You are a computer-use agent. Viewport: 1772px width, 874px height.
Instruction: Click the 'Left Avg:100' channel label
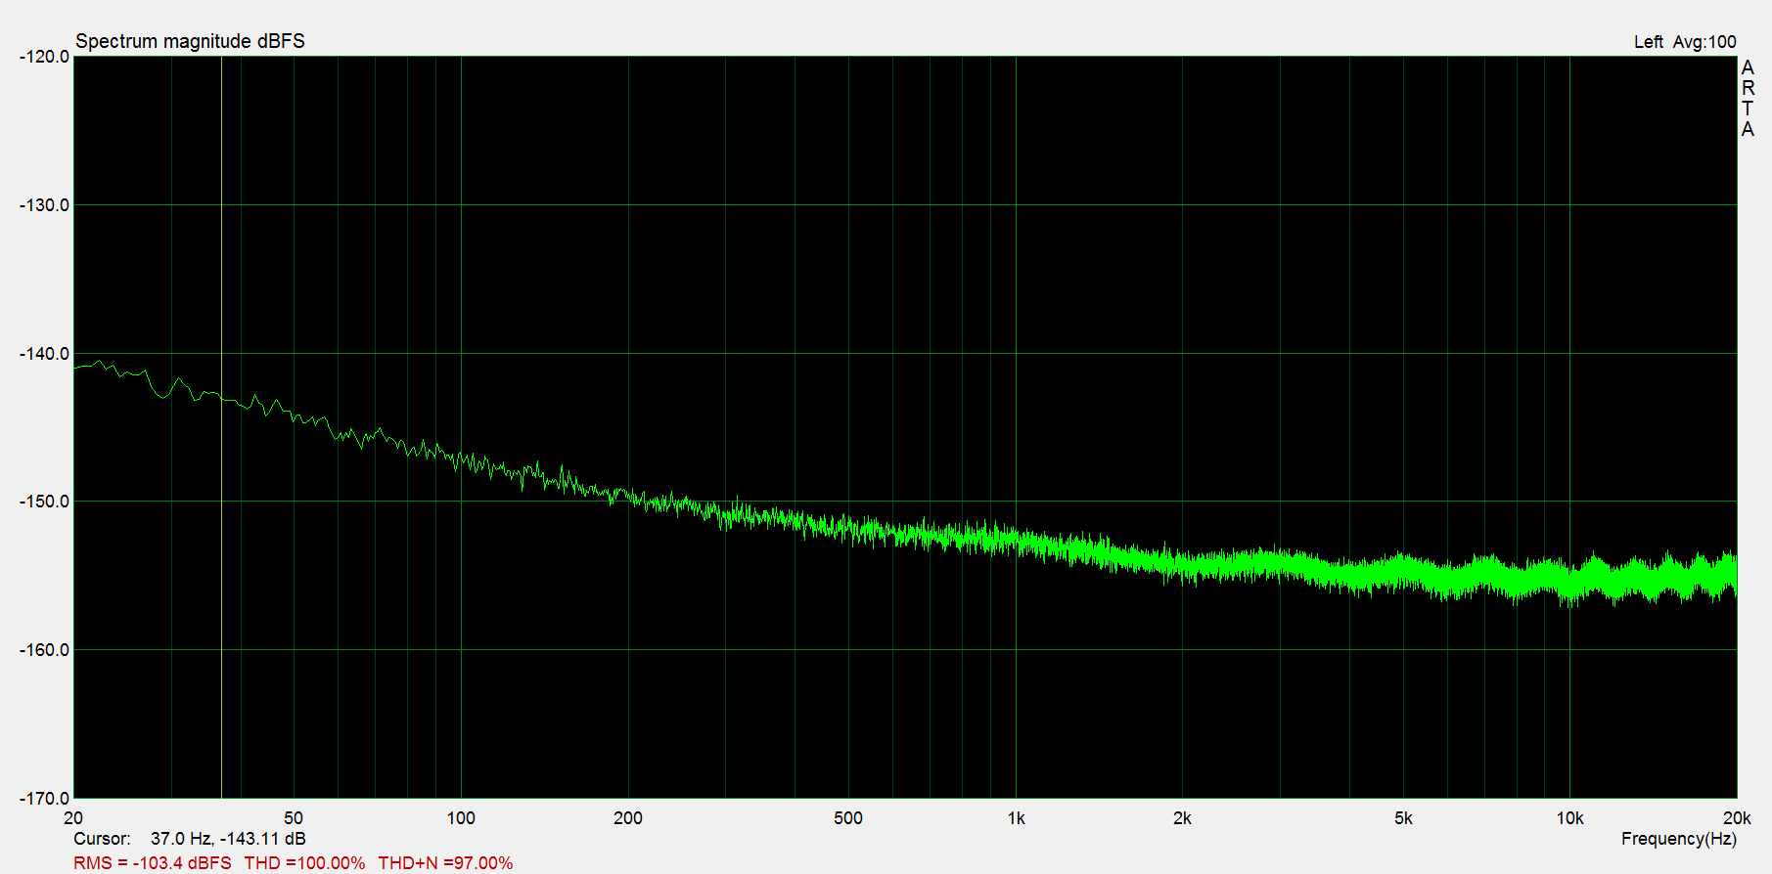click(x=1685, y=42)
